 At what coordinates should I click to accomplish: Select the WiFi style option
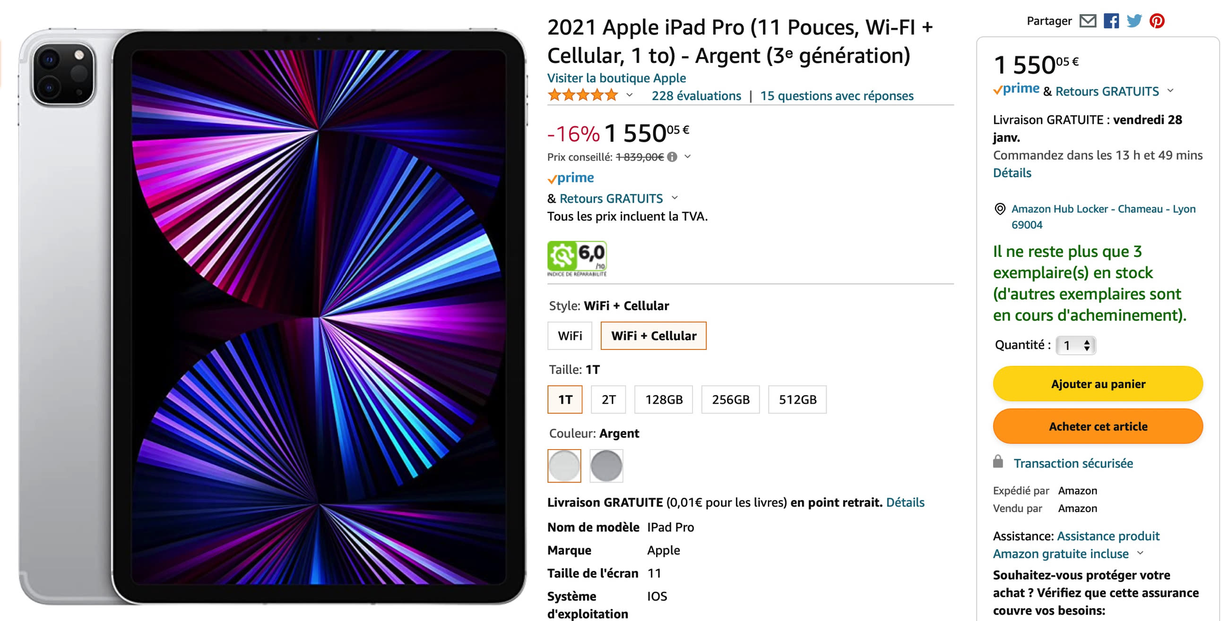pos(570,336)
